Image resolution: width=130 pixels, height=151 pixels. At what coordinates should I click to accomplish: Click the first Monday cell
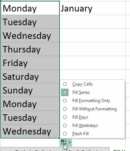[30, 8]
